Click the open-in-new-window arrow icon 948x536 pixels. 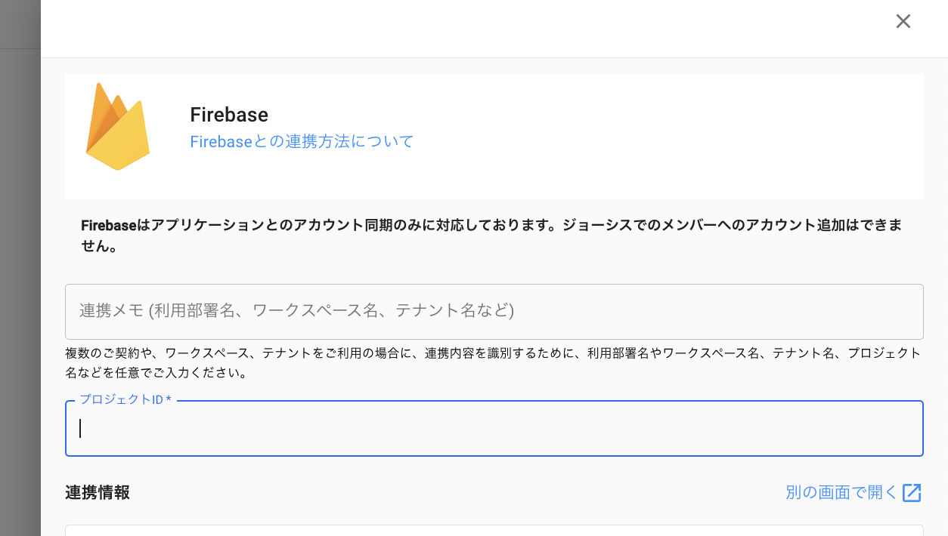click(x=912, y=493)
